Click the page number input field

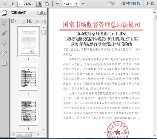click(20, 4)
